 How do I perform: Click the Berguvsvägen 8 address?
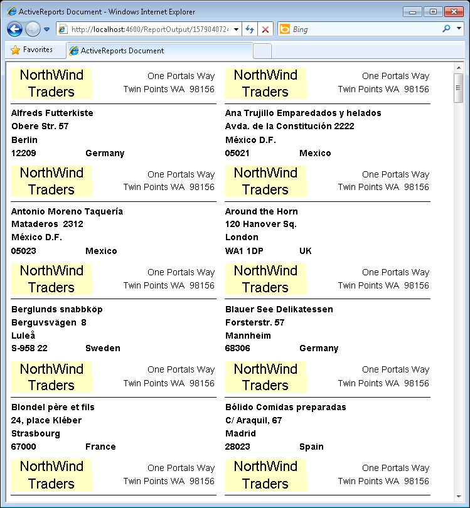coord(49,323)
